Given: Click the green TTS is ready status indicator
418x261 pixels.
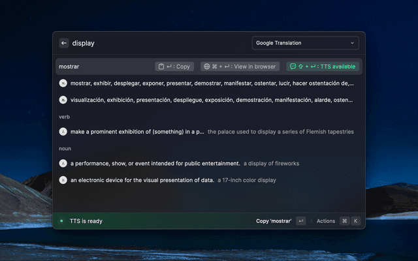Looking at the screenshot, I should [62, 221].
